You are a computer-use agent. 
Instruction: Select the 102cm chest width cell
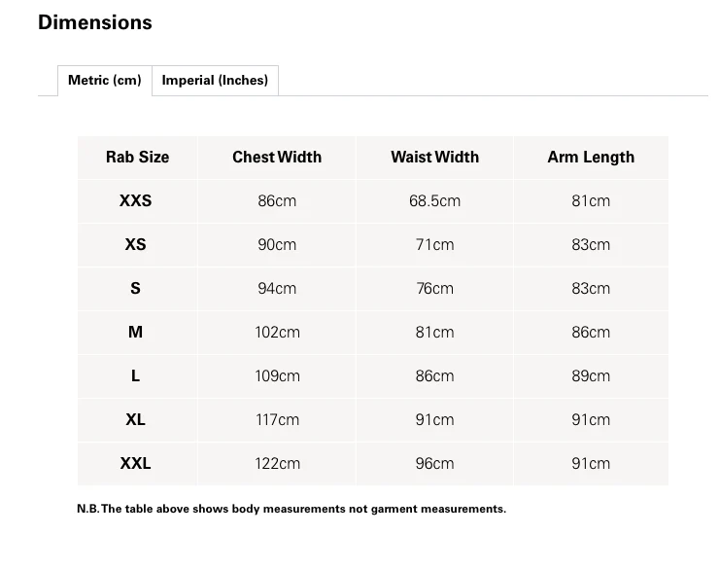click(277, 332)
